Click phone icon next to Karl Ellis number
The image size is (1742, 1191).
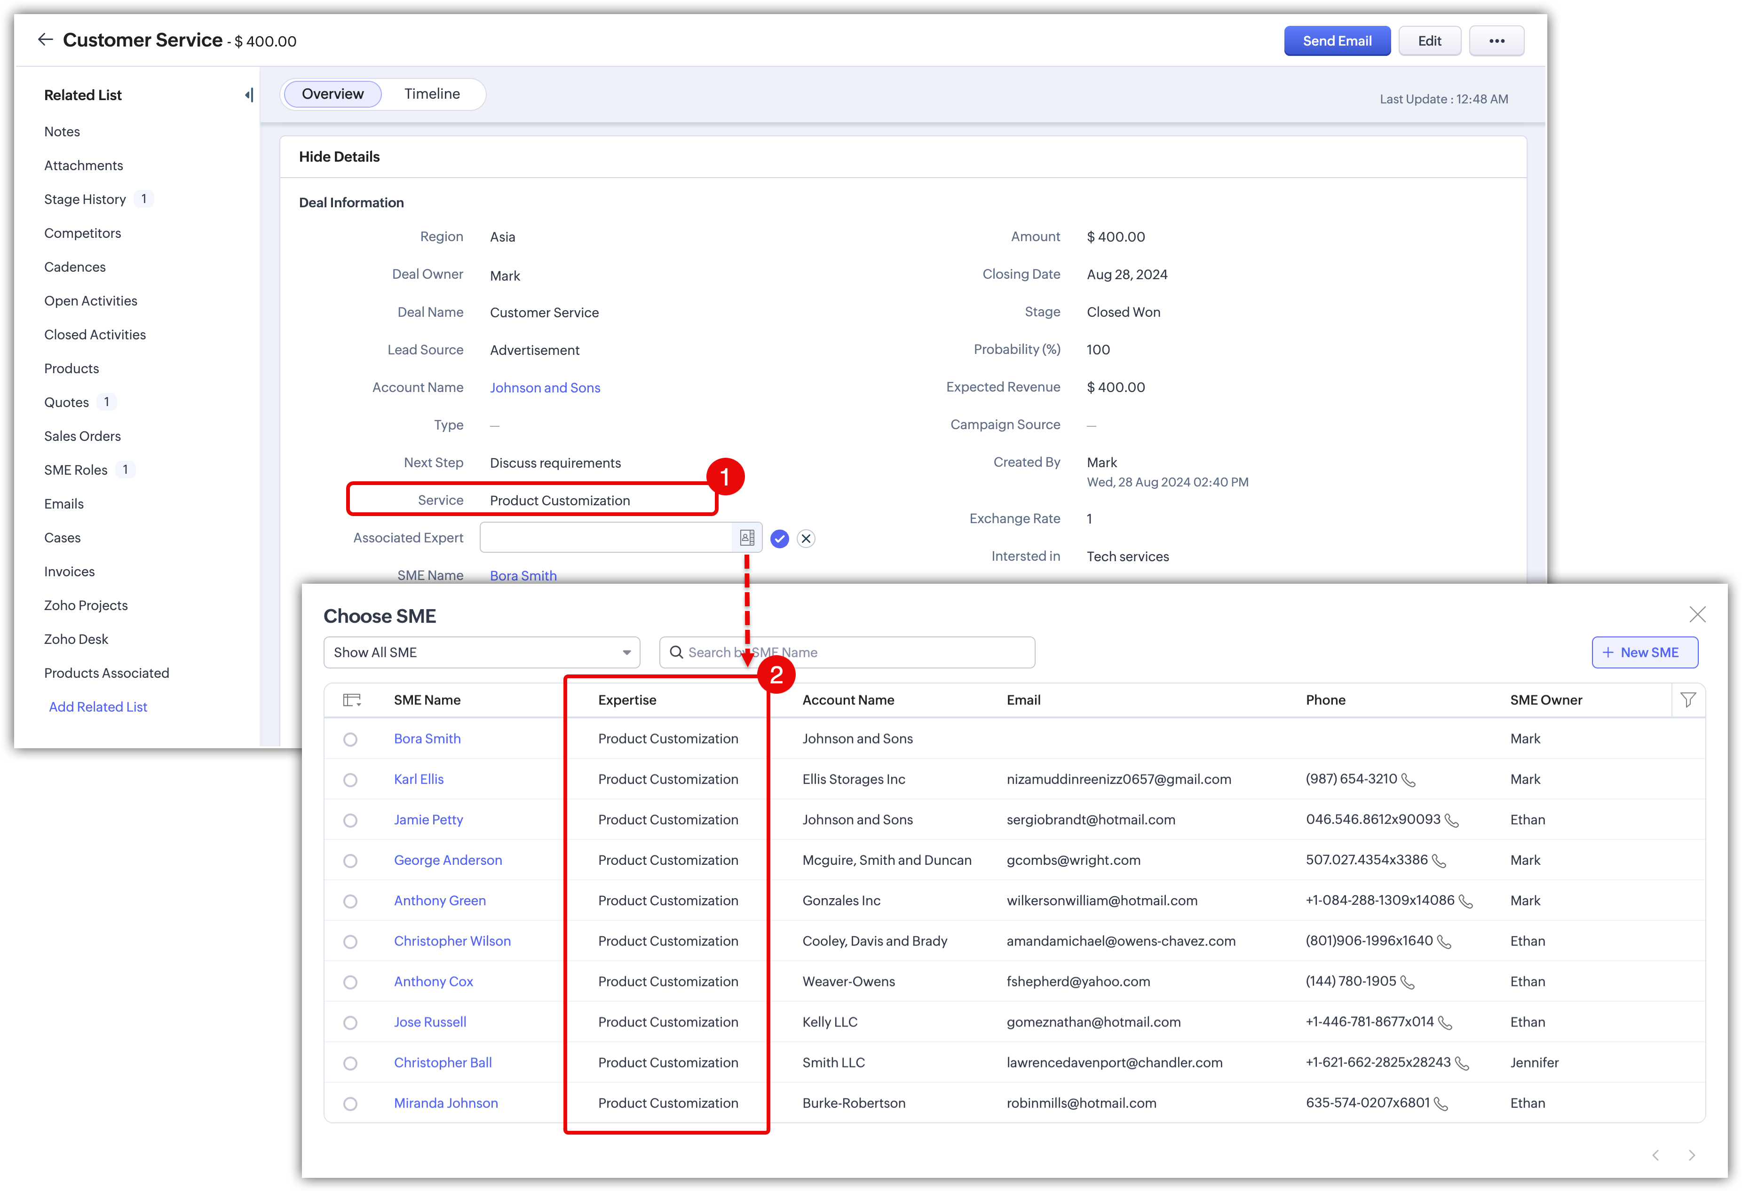1409,780
